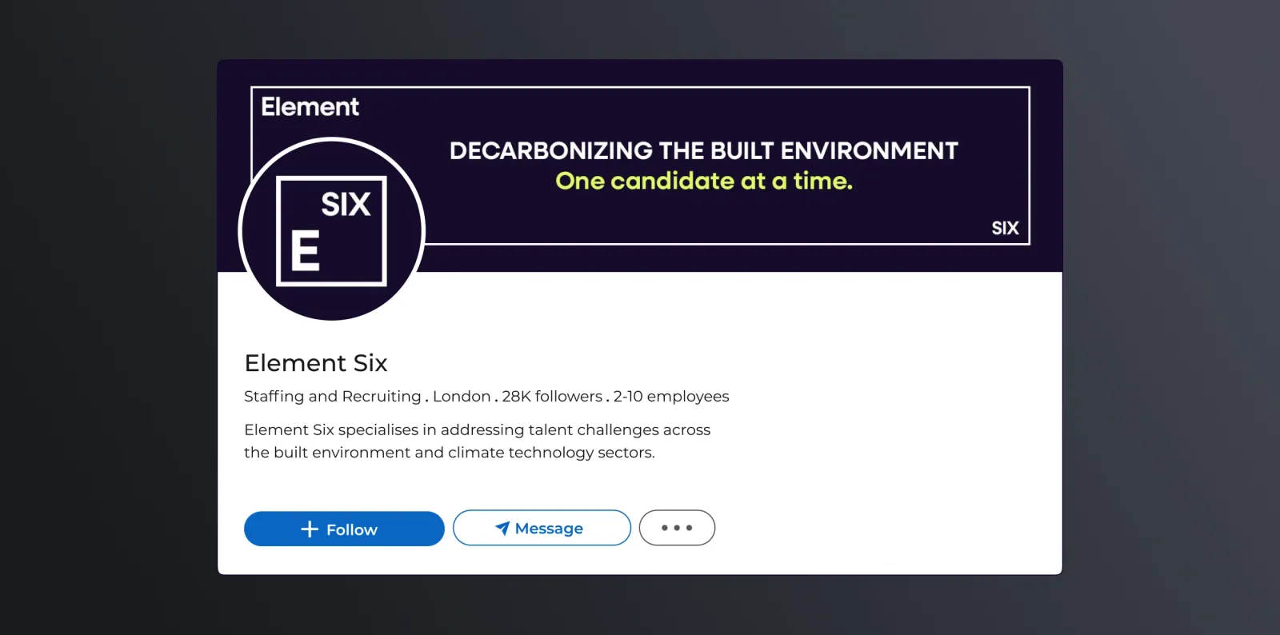Image resolution: width=1280 pixels, height=635 pixels.
Task: Click the E letter in the profile logo
Action: (305, 250)
